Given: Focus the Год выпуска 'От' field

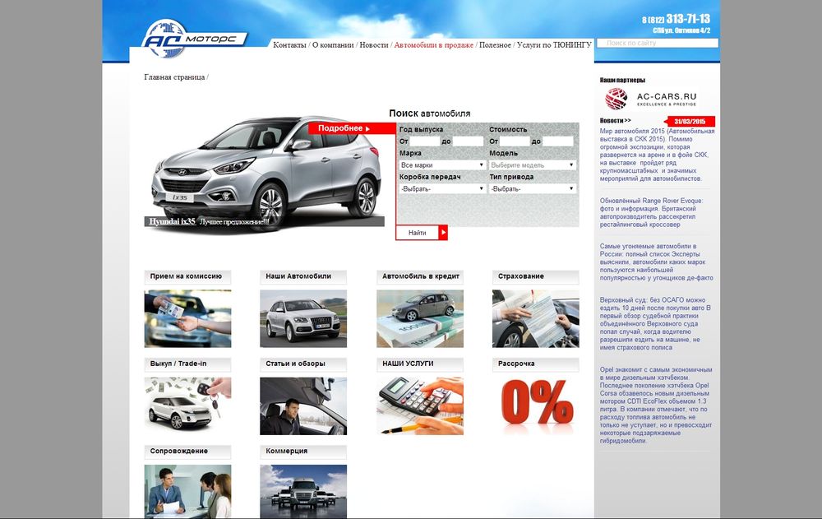Looking at the screenshot, I should pos(425,141).
